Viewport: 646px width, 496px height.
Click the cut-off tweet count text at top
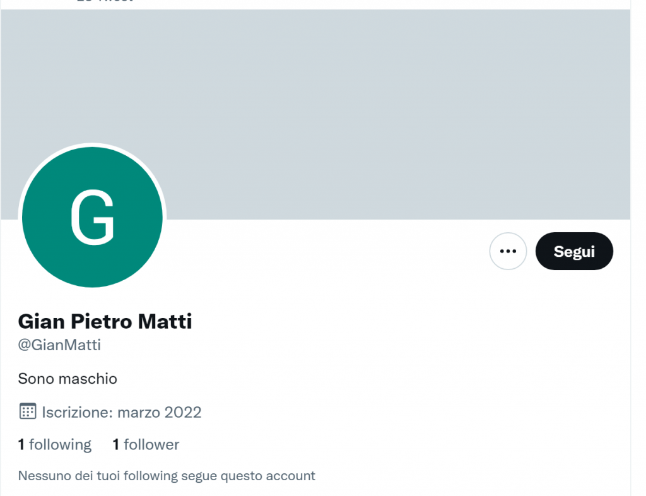tap(105, 1)
